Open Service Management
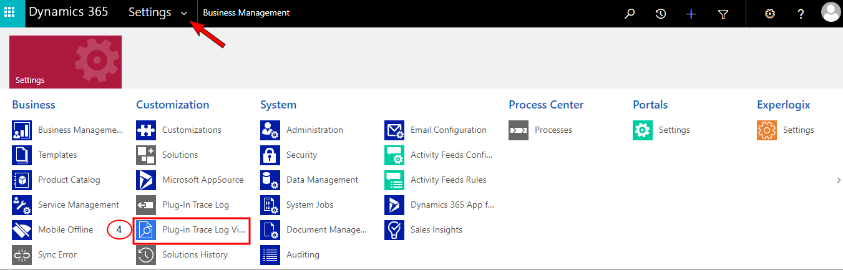843x270 pixels. [x=79, y=205]
